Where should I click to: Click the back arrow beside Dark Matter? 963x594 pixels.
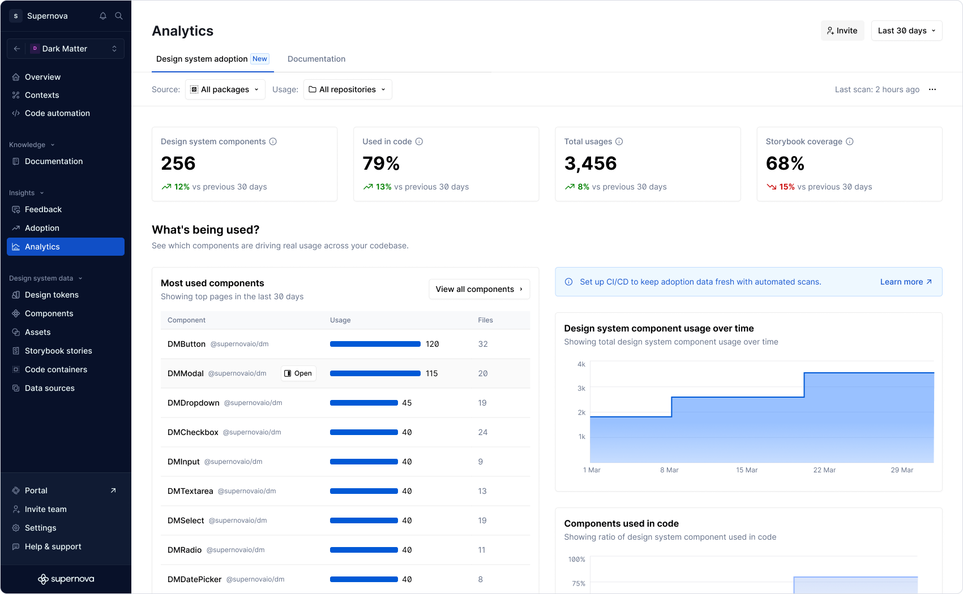pyautogui.click(x=17, y=49)
